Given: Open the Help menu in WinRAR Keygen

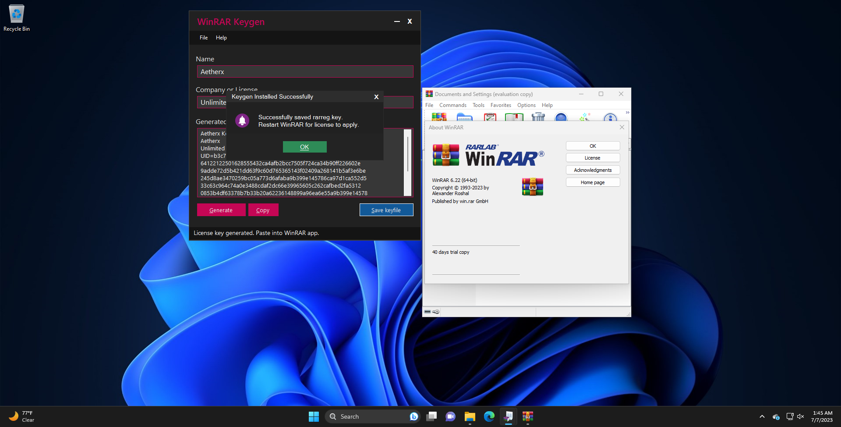Looking at the screenshot, I should click(221, 38).
